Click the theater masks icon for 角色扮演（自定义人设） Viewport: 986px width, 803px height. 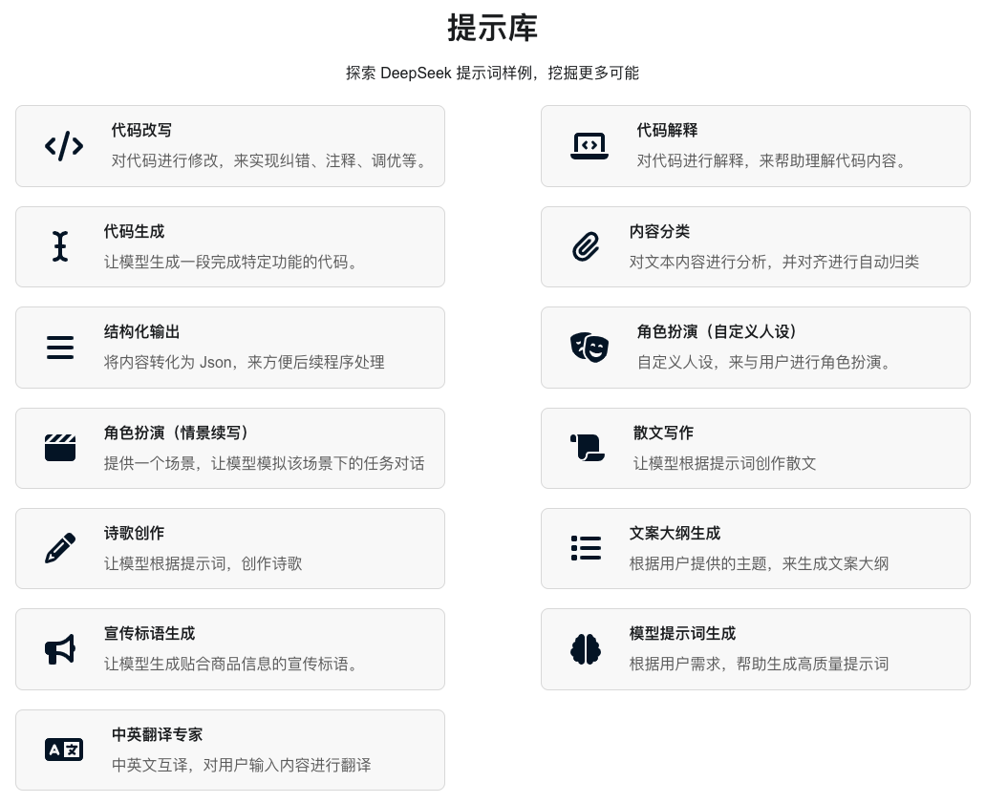589,348
